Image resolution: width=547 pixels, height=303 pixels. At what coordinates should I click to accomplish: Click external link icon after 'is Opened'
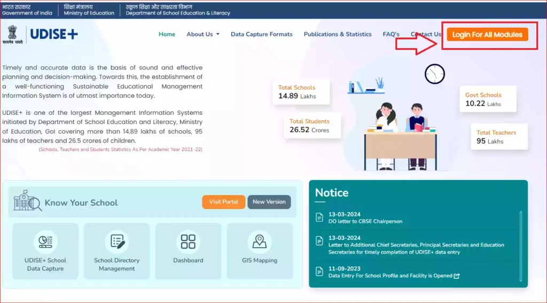[457, 276]
